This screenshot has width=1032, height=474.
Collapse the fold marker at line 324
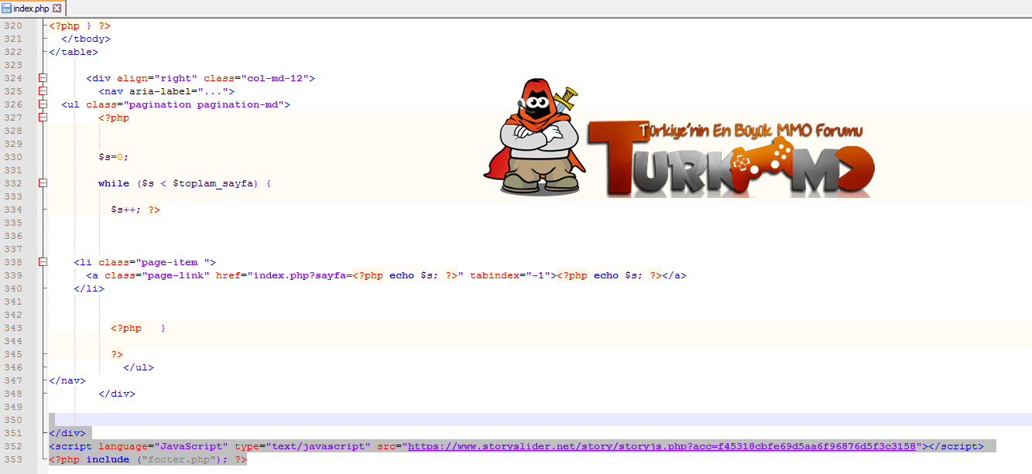coord(43,78)
